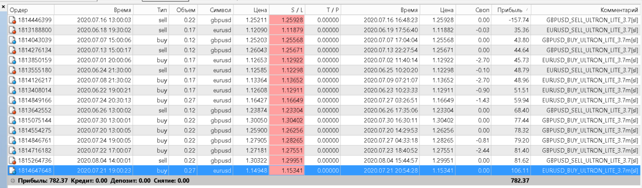Viewport: 642px width, 188px height.
Task: Select the loss value -157.74
Action: [519, 20]
